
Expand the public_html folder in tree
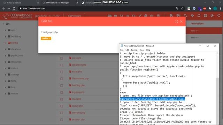point(6,56)
